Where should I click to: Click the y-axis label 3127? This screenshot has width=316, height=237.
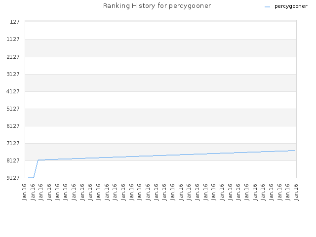(13, 74)
